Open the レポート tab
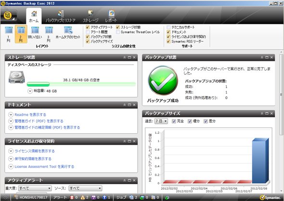Image resolution: width=284 pixels, height=201 pixels. [111, 16]
